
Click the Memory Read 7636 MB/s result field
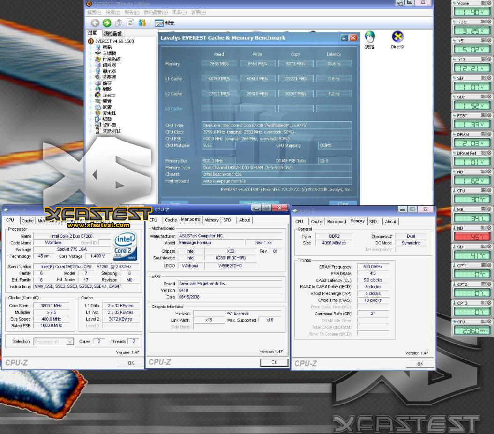[219, 64]
